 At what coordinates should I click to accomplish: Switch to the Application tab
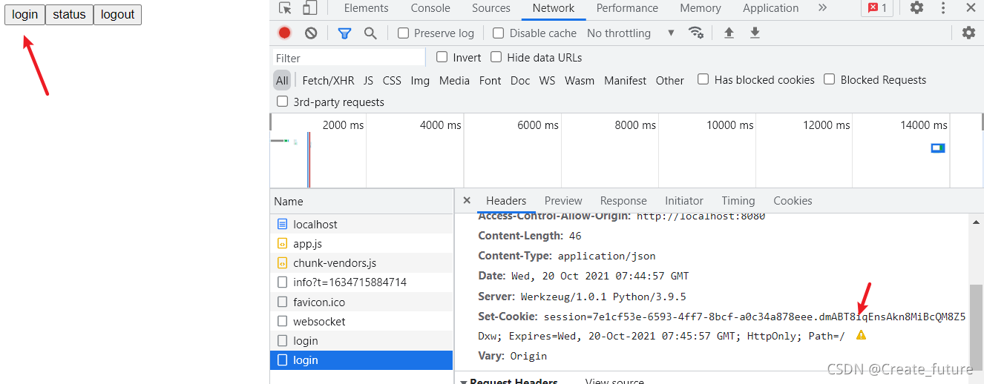[770, 8]
